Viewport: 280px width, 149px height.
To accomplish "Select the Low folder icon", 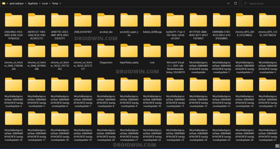I will tap(152, 51).
